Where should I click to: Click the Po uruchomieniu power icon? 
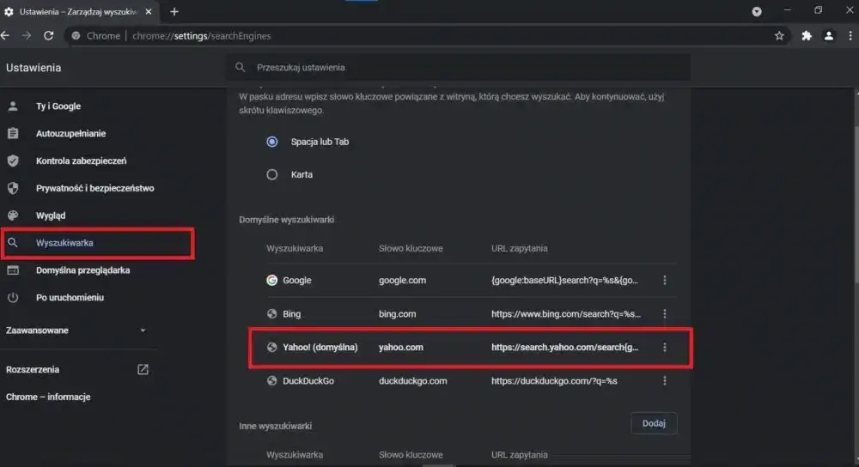[13, 297]
